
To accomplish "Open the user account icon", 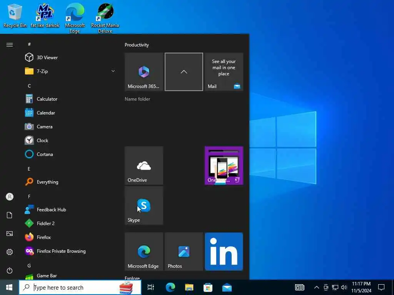I will click(10, 197).
